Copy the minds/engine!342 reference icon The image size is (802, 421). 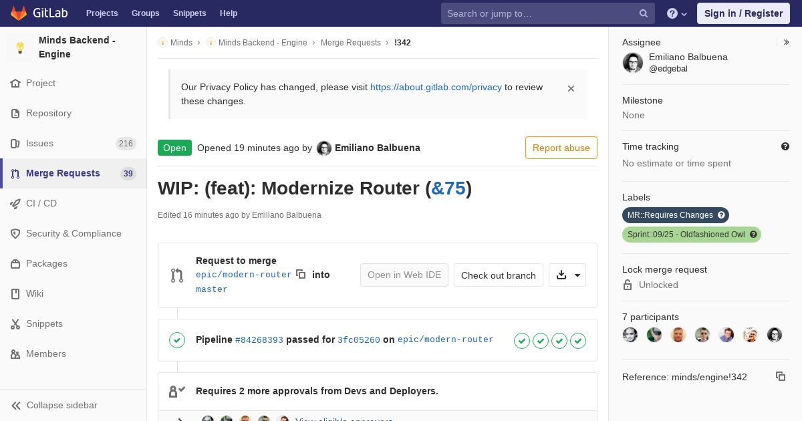tap(781, 376)
